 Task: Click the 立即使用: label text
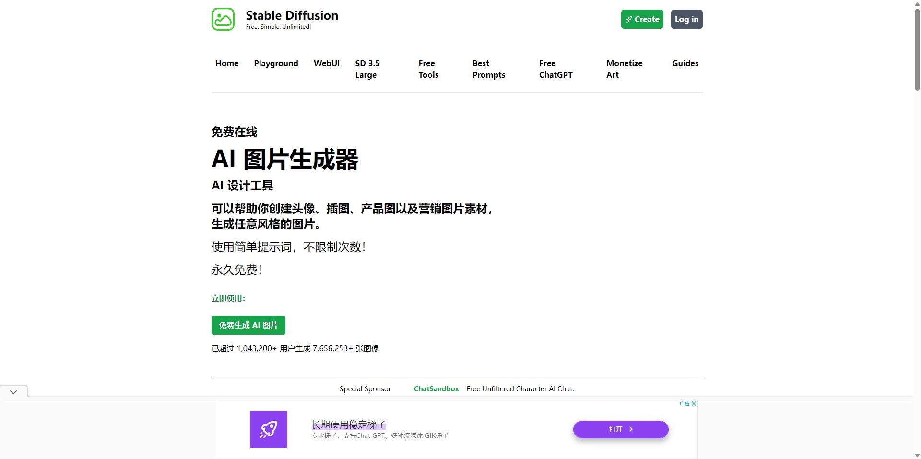point(228,298)
